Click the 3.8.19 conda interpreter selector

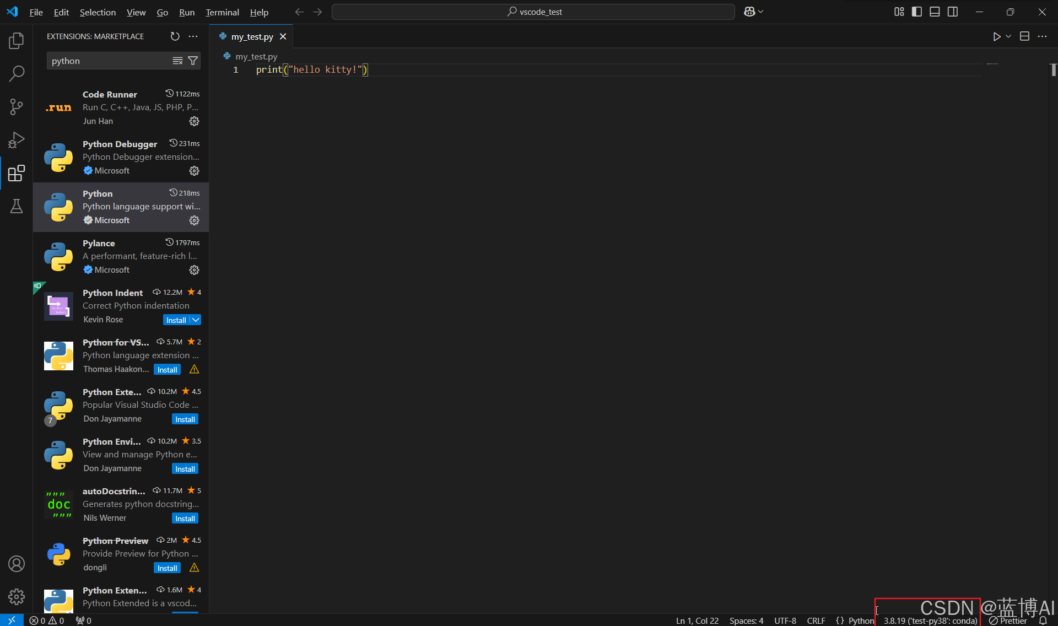(930, 620)
